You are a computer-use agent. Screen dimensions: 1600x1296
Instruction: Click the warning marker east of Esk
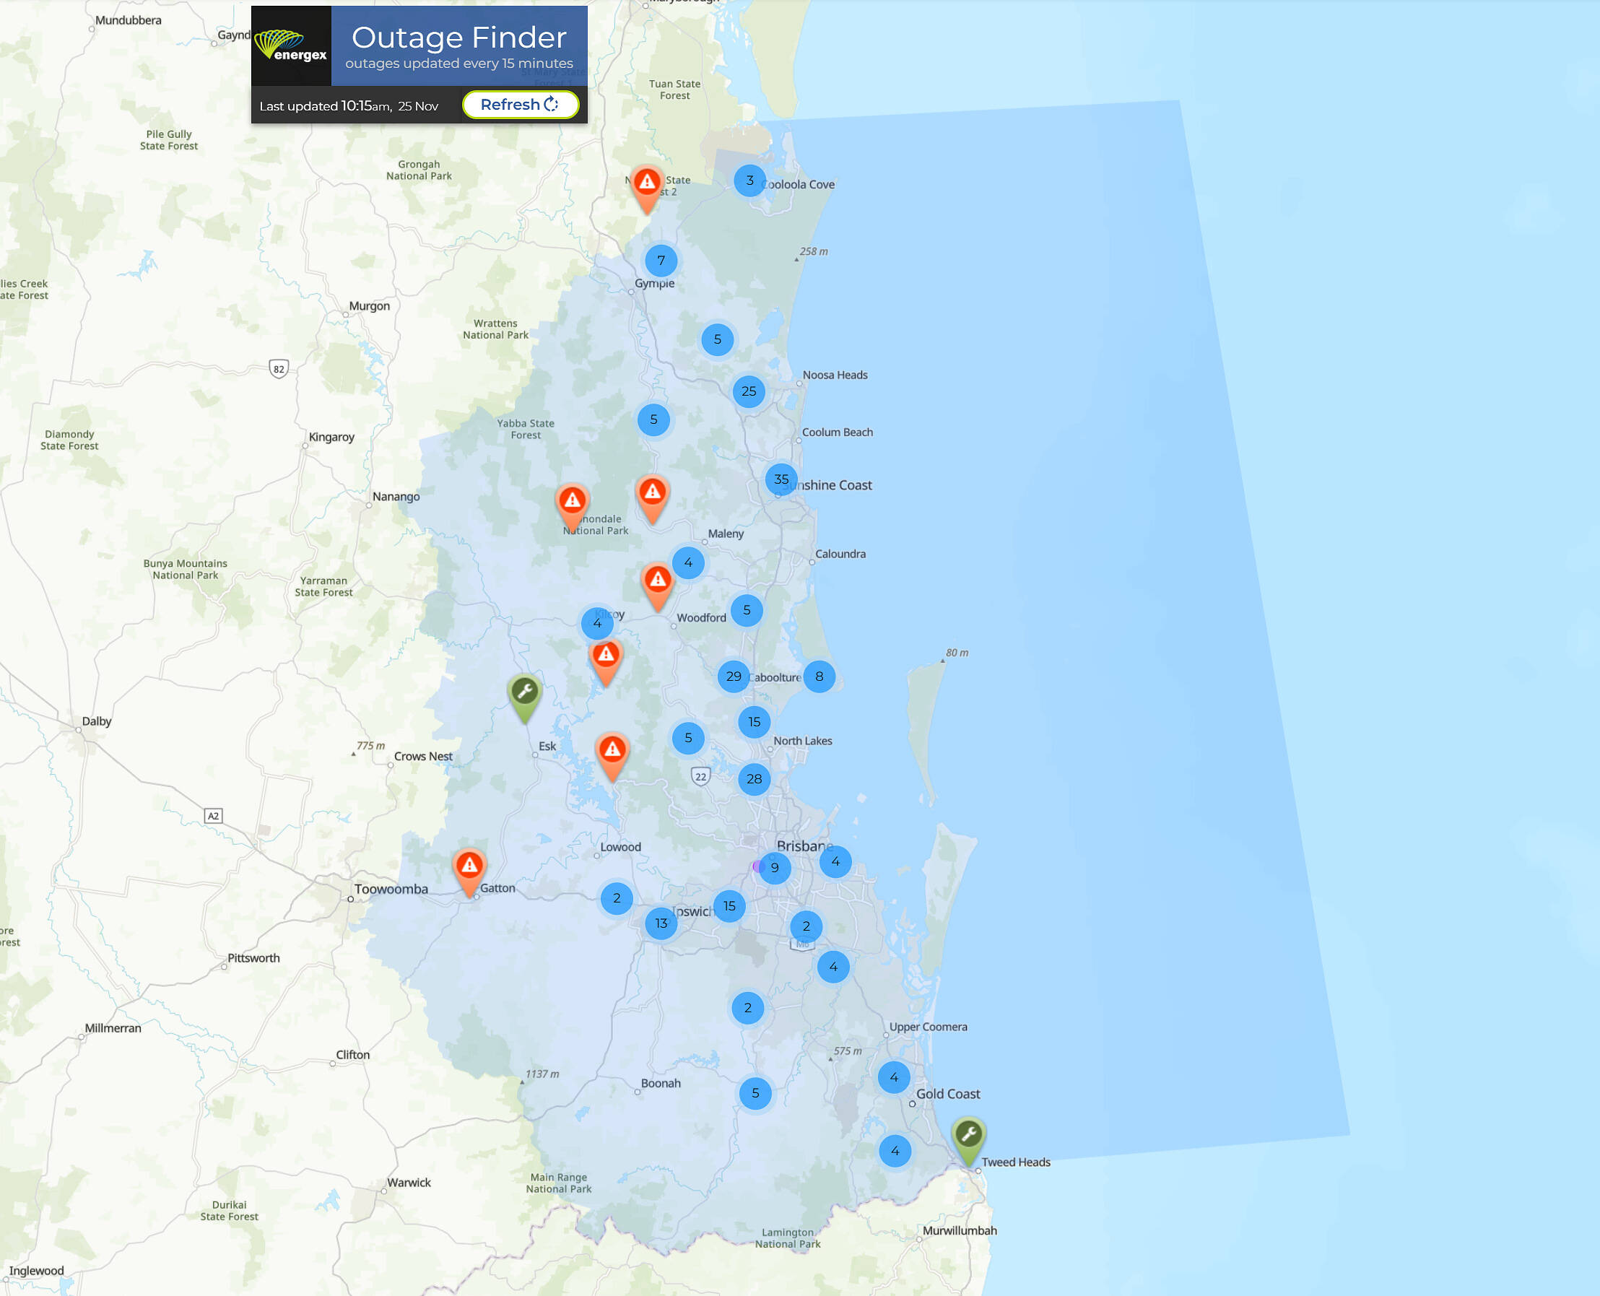[612, 750]
